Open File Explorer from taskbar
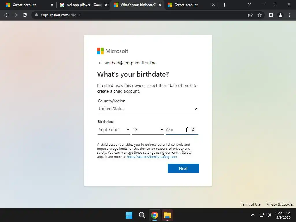The width and height of the screenshot is (296, 222). 167,215
